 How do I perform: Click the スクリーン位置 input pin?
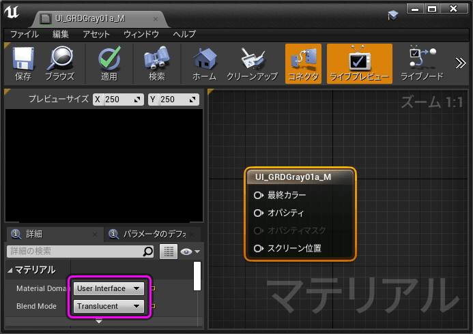point(258,249)
